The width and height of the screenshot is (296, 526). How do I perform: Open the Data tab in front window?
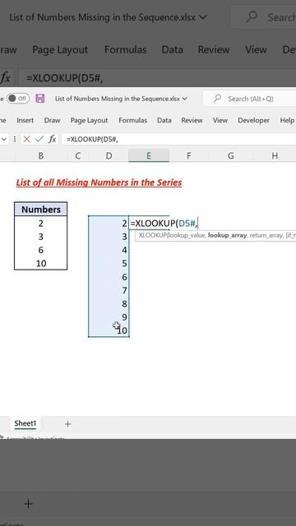(164, 120)
